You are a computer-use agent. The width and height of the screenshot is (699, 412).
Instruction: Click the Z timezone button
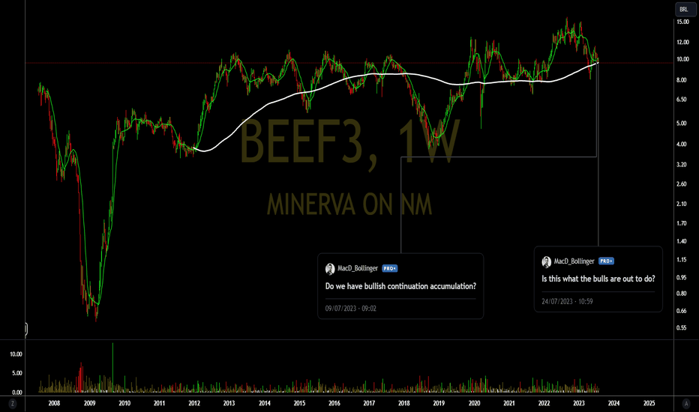click(13, 404)
